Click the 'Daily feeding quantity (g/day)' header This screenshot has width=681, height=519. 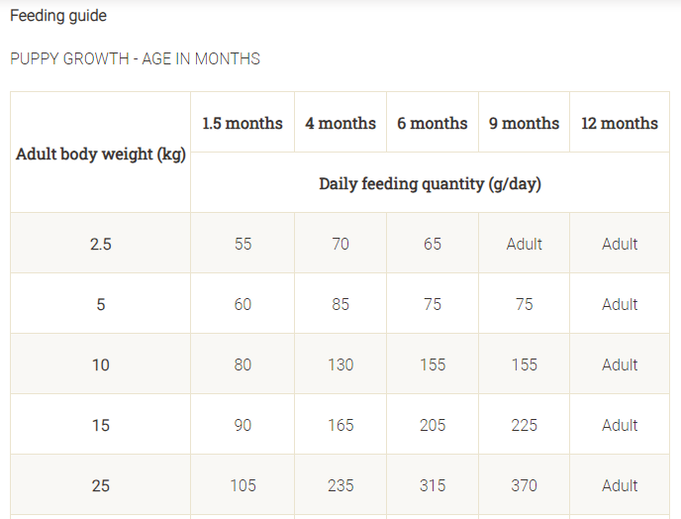point(430,184)
